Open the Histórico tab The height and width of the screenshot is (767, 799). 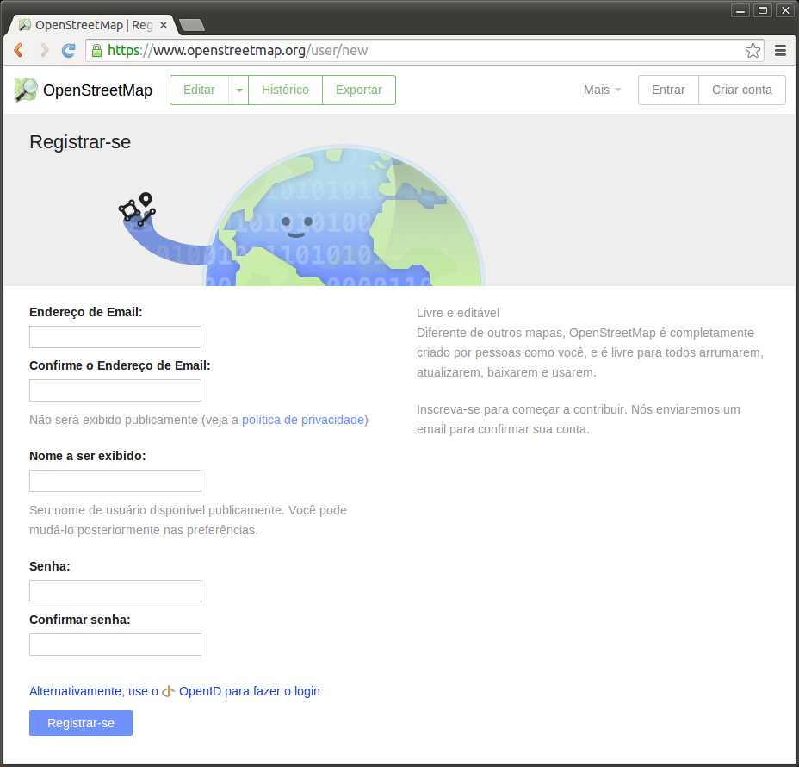[285, 90]
